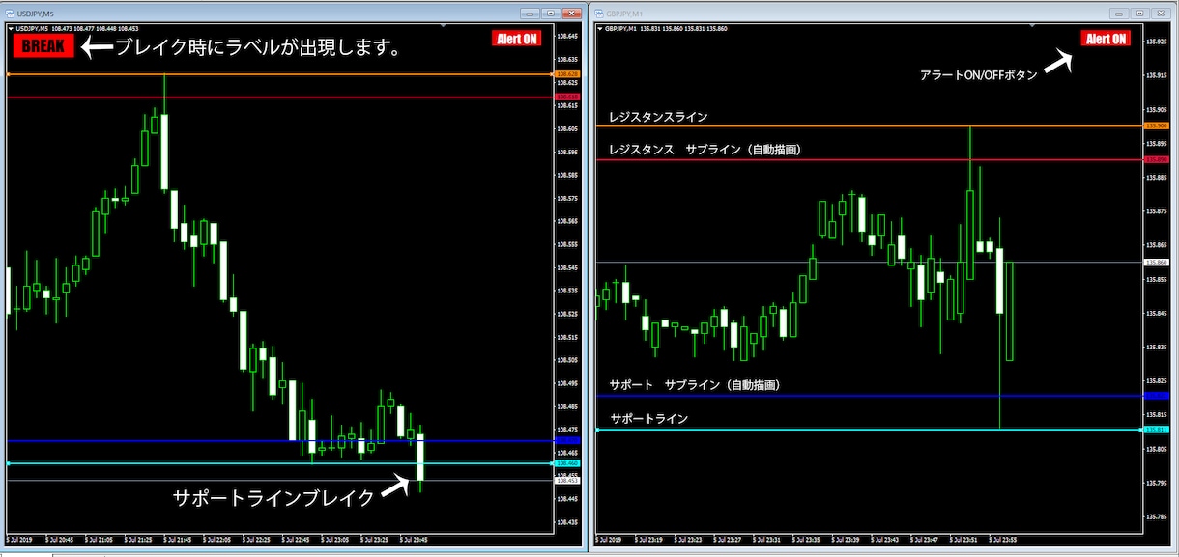Select the dark blue sub-line in GBPJPY chart
The image size is (1179, 557).
pos(870,396)
